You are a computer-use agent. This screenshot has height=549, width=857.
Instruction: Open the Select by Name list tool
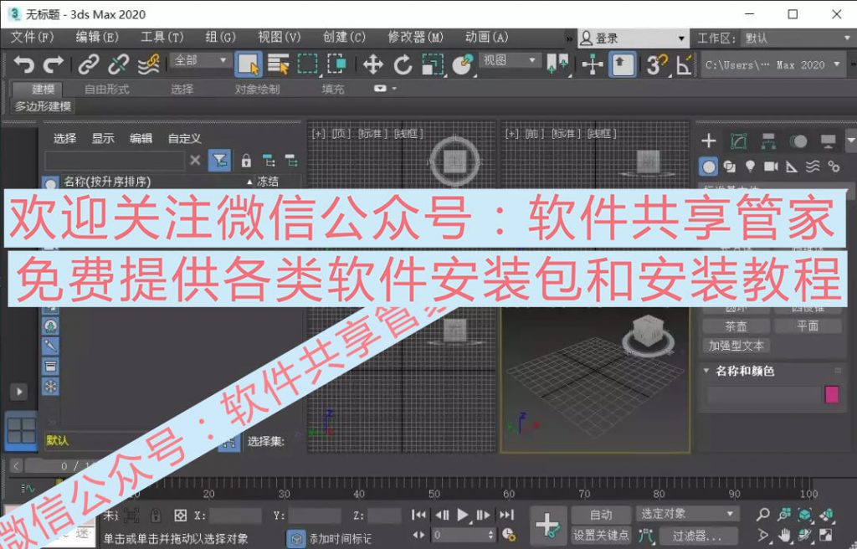point(278,64)
